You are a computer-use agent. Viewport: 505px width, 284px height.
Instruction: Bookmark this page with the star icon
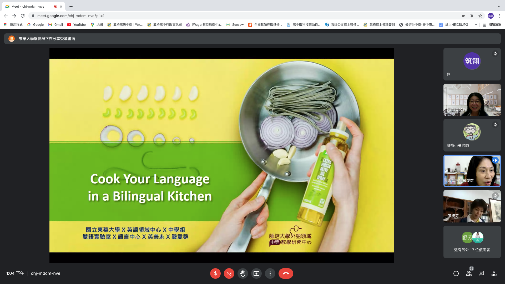pyautogui.click(x=480, y=16)
